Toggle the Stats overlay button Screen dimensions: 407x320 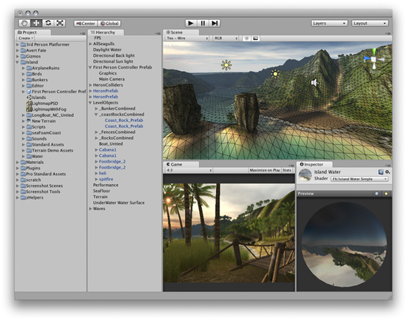(x=286, y=171)
